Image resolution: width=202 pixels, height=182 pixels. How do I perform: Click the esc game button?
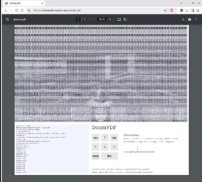tap(96, 138)
